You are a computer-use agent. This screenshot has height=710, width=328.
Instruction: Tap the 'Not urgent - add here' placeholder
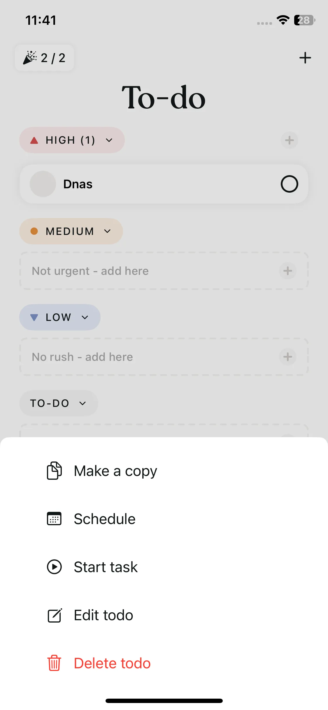(90, 271)
